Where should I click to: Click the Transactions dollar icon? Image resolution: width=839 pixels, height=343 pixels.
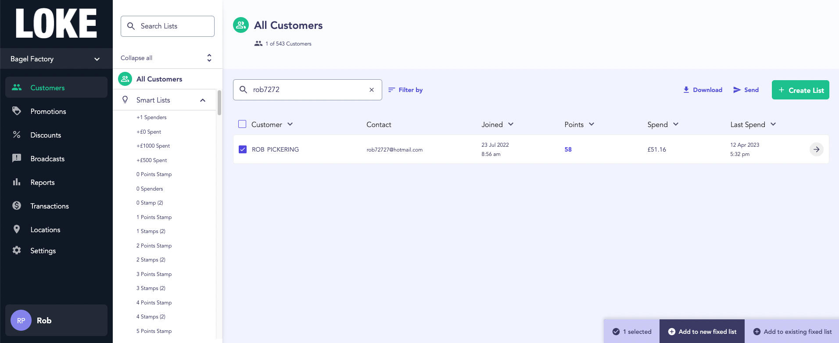(17, 205)
